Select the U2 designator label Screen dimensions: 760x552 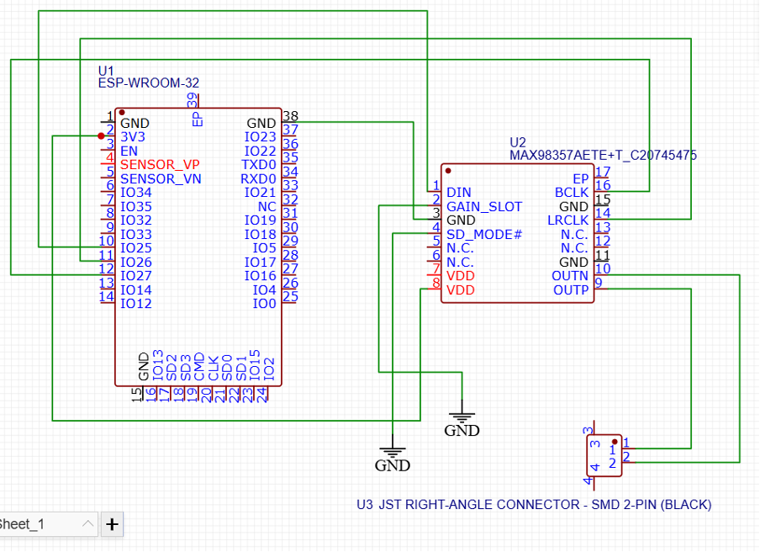coord(518,142)
